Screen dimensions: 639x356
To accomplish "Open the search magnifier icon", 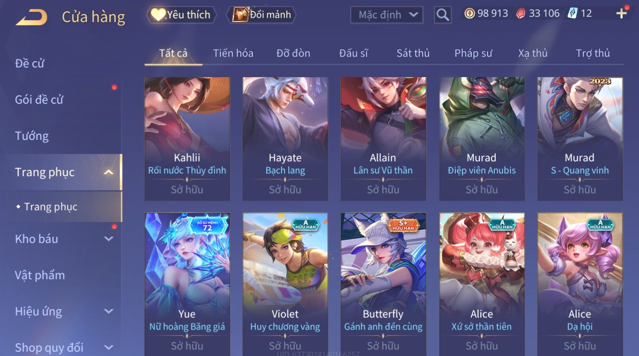I will 443,15.
